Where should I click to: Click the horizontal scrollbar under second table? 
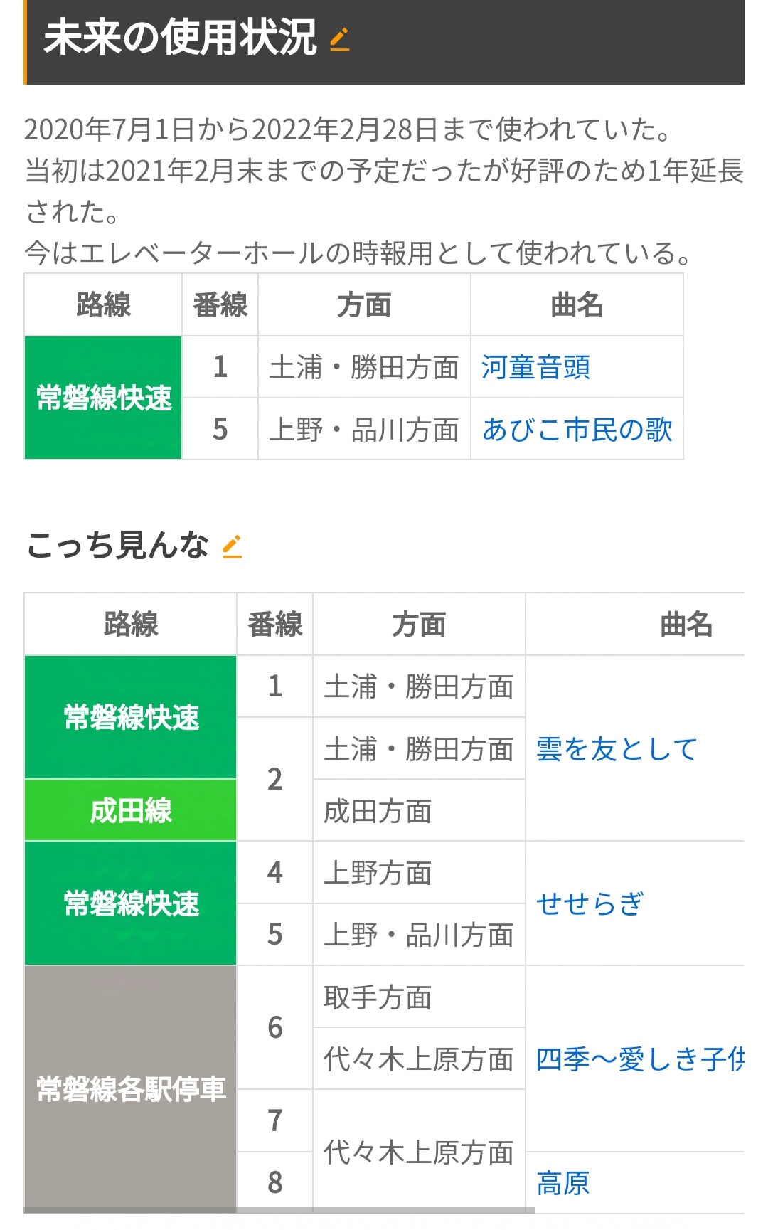(x=279, y=1210)
